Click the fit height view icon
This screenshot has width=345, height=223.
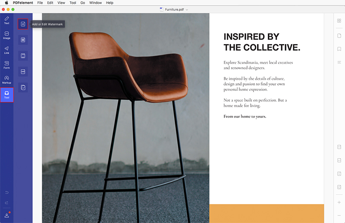click(x=339, y=174)
